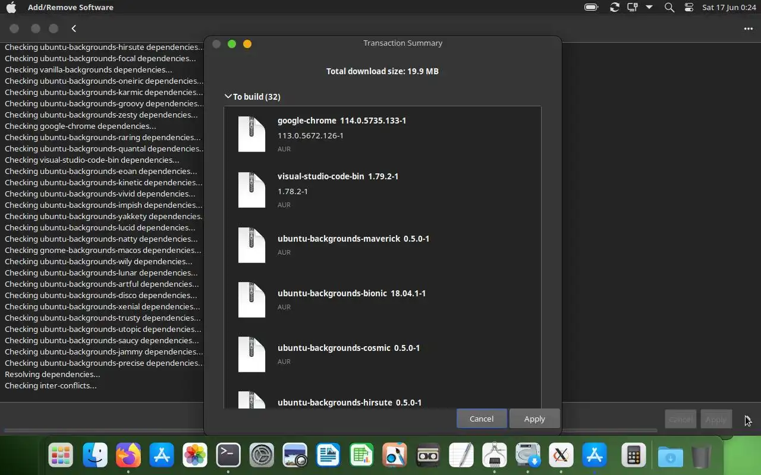Launch Finder from the dock
The width and height of the screenshot is (761, 475).
tap(95, 455)
